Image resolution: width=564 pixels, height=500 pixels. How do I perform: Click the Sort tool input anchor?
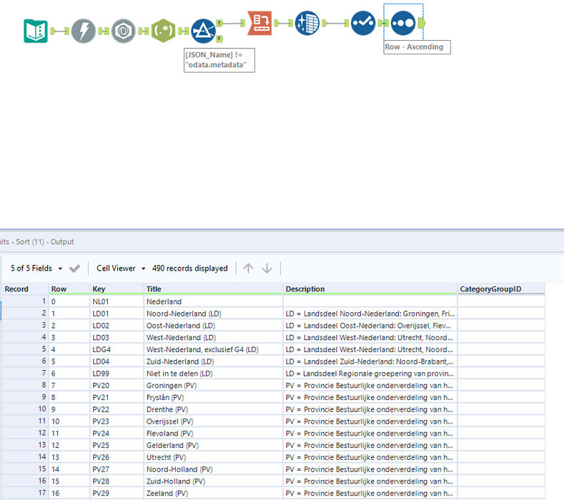pos(386,23)
